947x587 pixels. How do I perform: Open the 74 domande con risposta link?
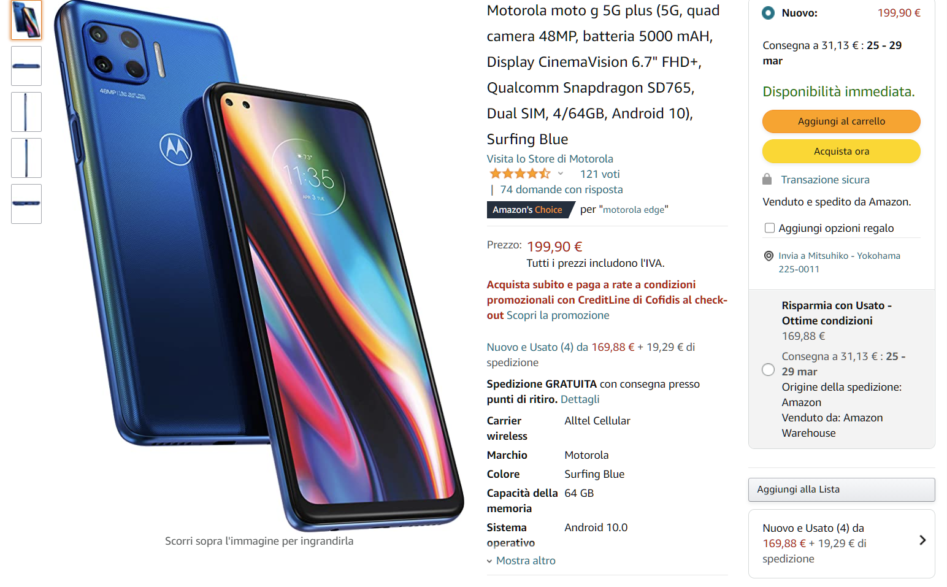coord(561,190)
